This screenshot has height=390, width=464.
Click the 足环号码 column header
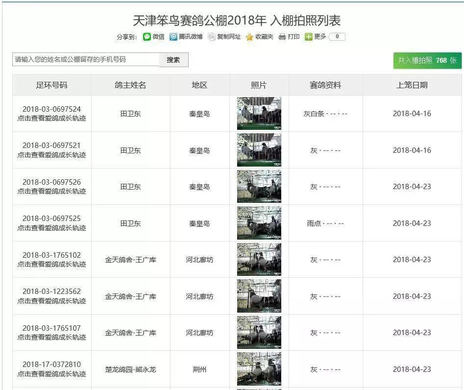click(51, 85)
